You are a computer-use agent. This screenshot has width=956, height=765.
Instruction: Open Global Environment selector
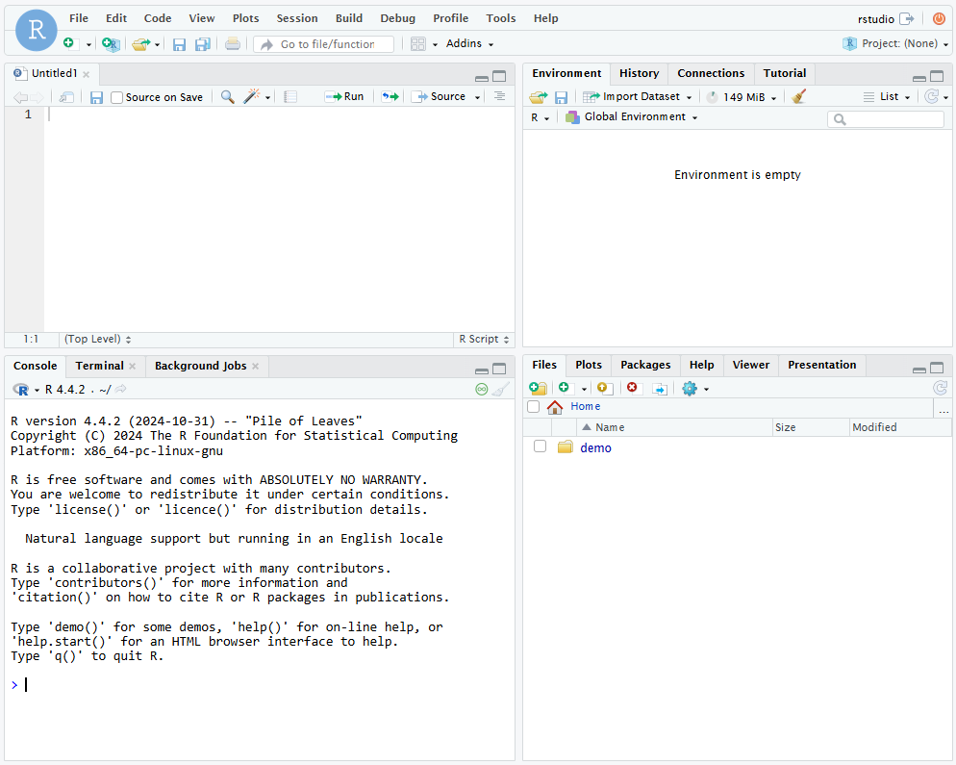[632, 117]
